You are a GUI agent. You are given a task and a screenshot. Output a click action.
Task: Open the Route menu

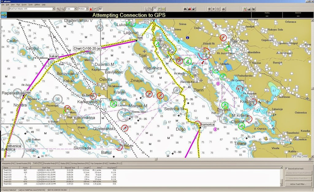point(24,5)
